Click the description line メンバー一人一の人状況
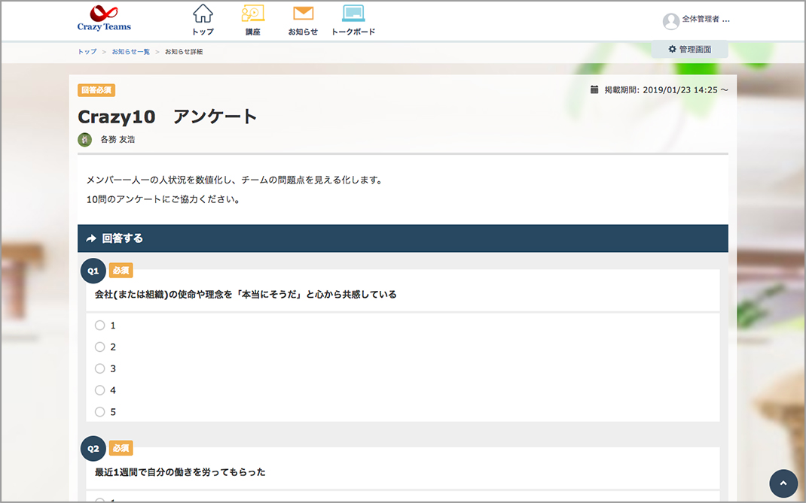 tap(234, 180)
